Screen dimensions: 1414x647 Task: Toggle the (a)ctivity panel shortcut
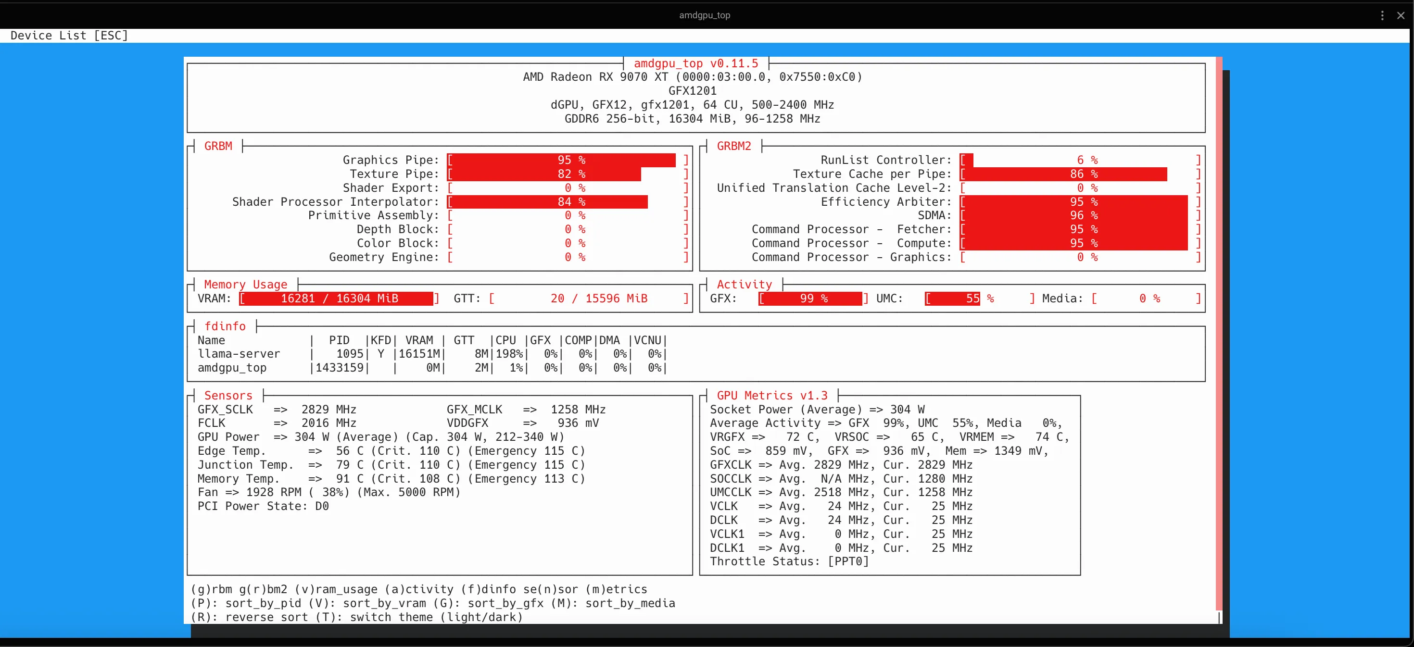coord(419,589)
